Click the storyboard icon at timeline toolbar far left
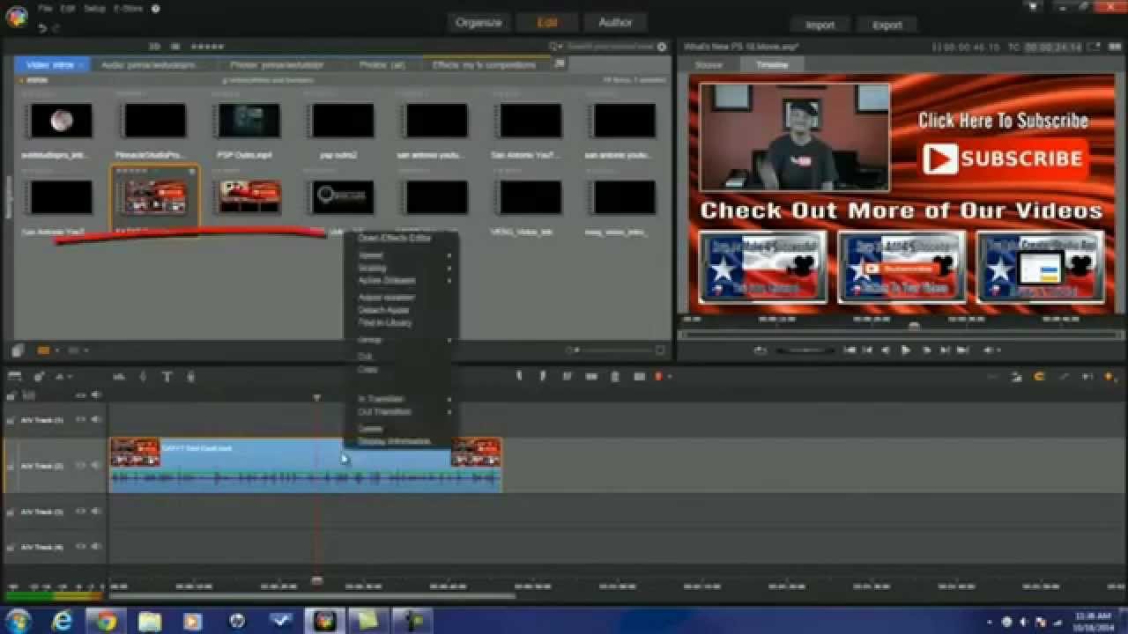 point(14,377)
